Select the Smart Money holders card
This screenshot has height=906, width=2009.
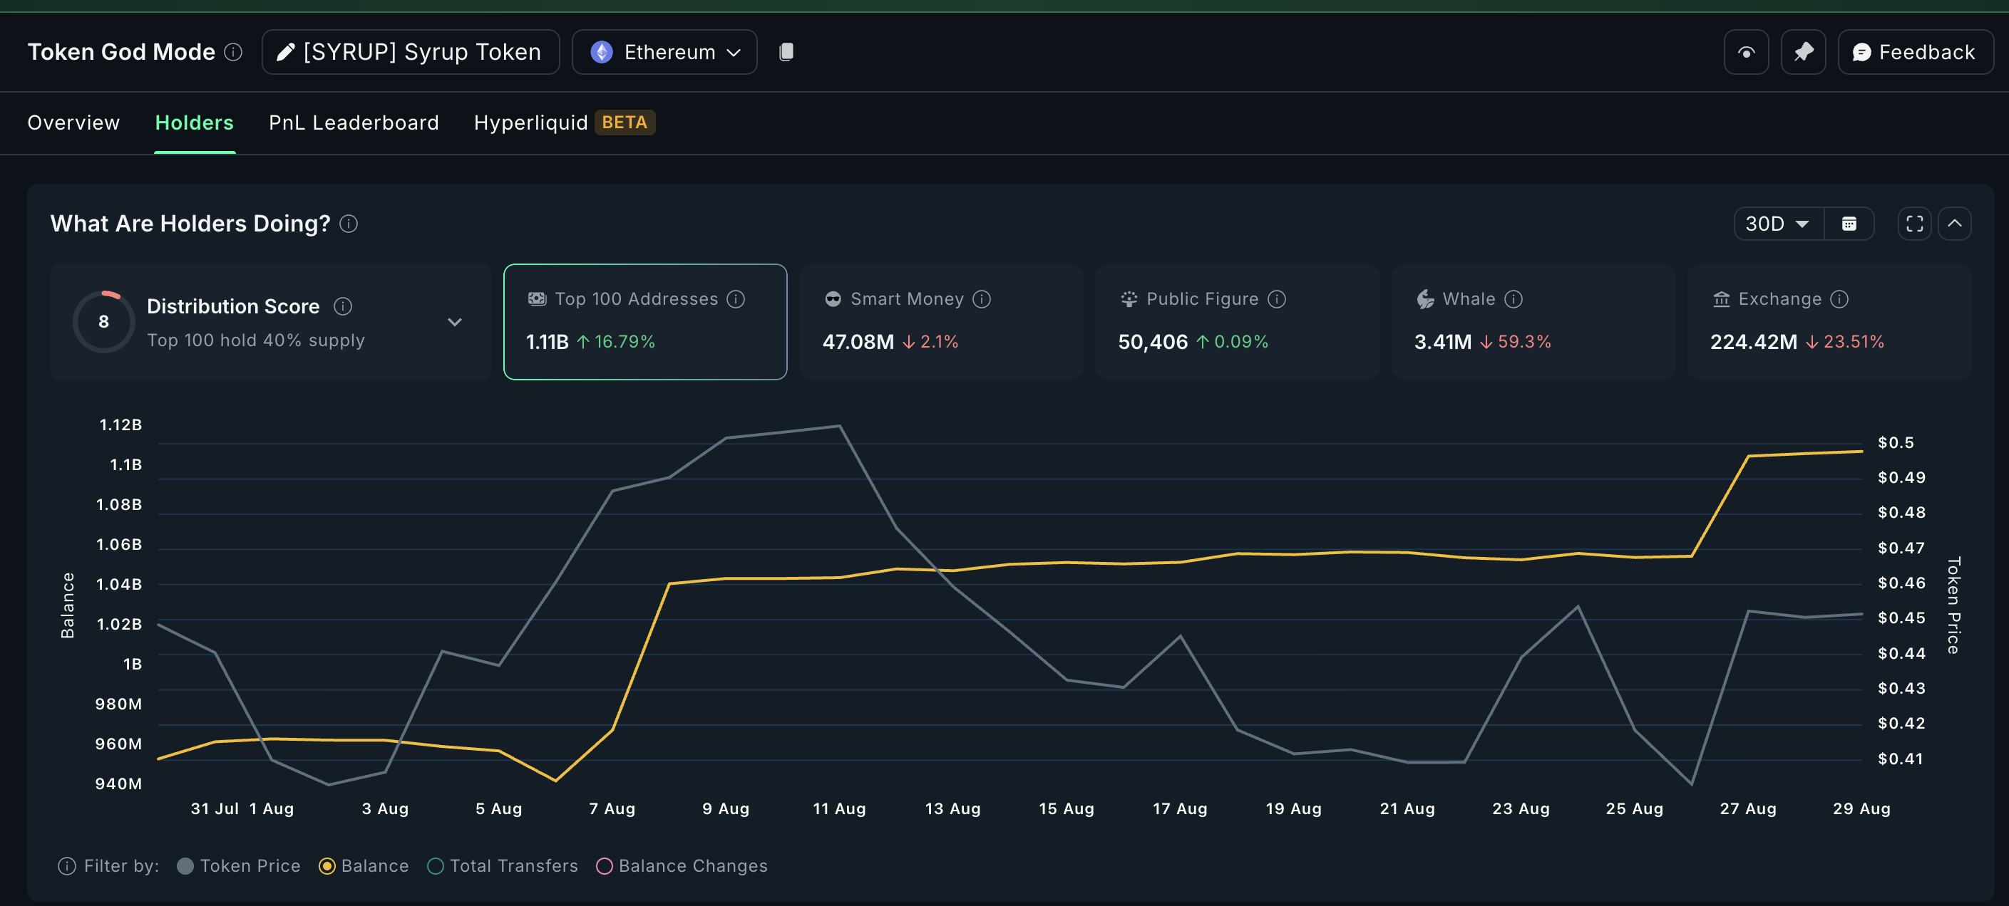pyautogui.click(x=940, y=321)
